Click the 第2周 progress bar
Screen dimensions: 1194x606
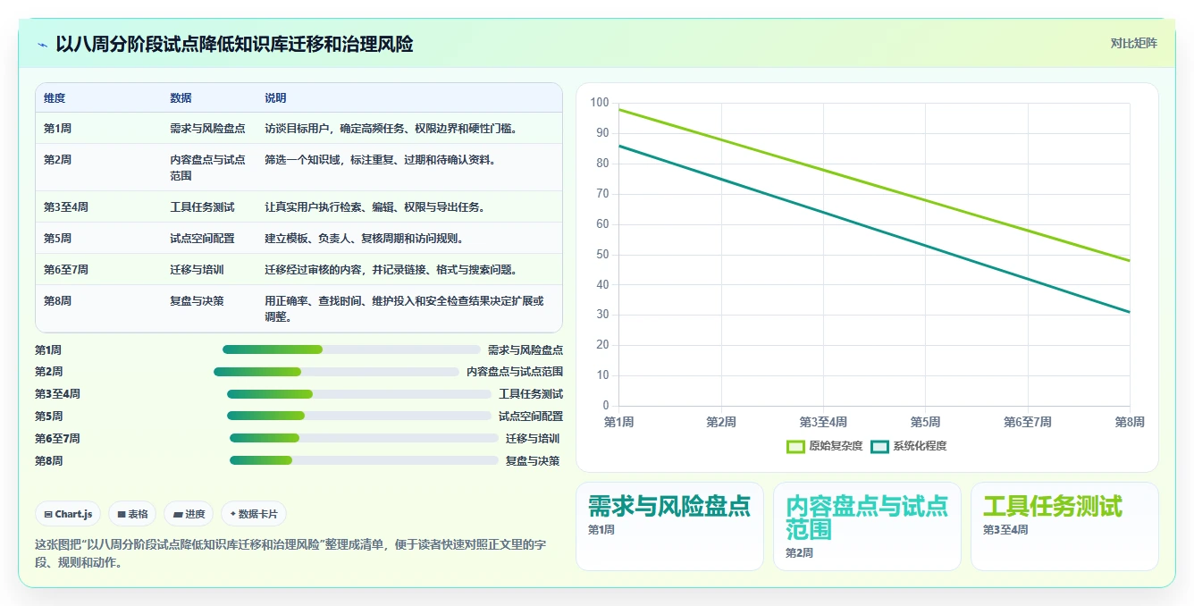tap(336, 372)
